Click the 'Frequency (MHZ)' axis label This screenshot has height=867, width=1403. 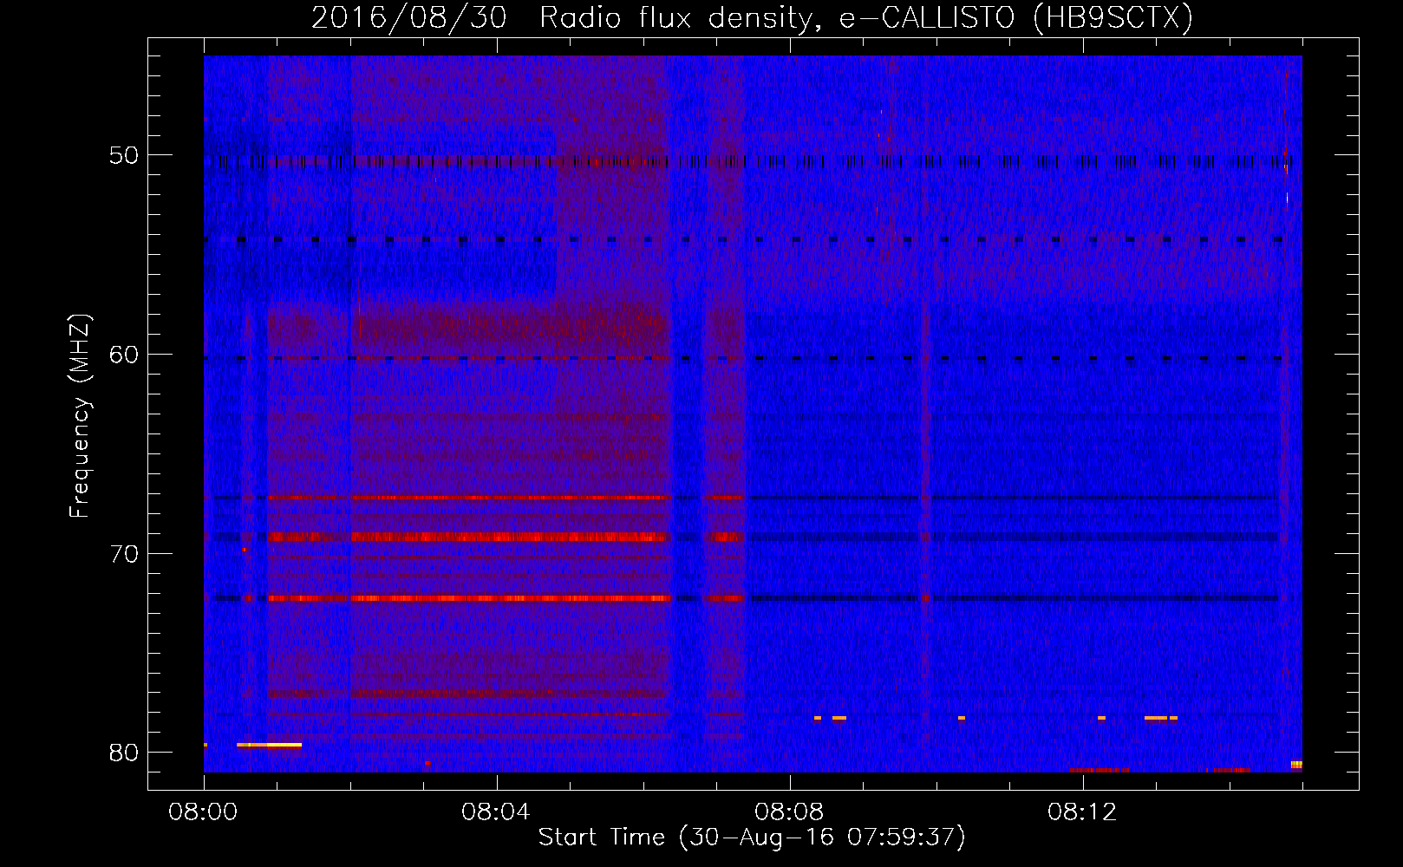[79, 416]
